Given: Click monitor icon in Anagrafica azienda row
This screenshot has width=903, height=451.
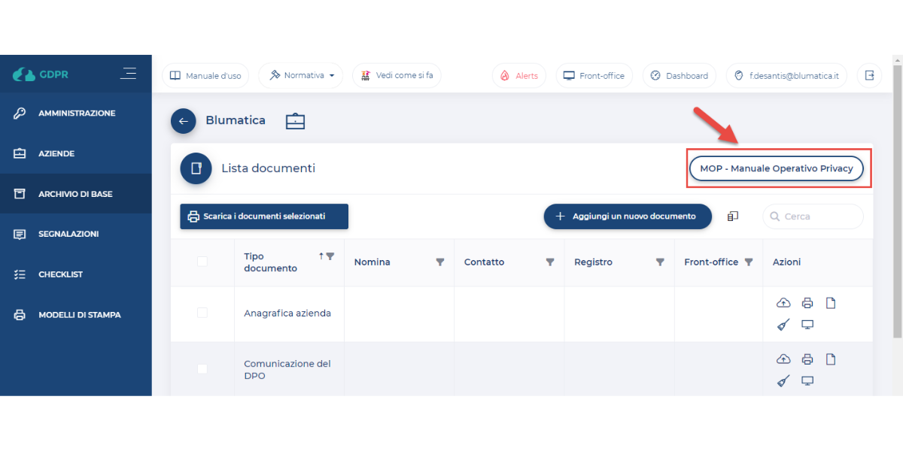Looking at the screenshot, I should pyautogui.click(x=807, y=325).
